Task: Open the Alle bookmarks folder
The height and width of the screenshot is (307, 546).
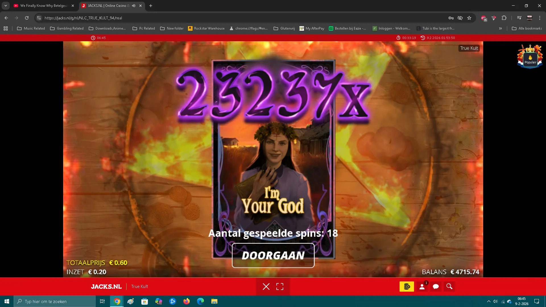Action: (x=527, y=28)
